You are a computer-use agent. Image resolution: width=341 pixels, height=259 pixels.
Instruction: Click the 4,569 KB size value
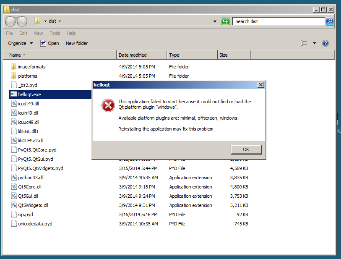pyautogui.click(x=239, y=168)
